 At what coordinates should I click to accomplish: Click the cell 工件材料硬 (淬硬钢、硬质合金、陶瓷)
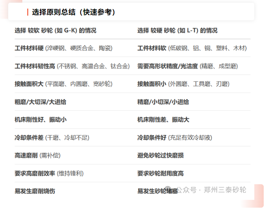(63, 48)
